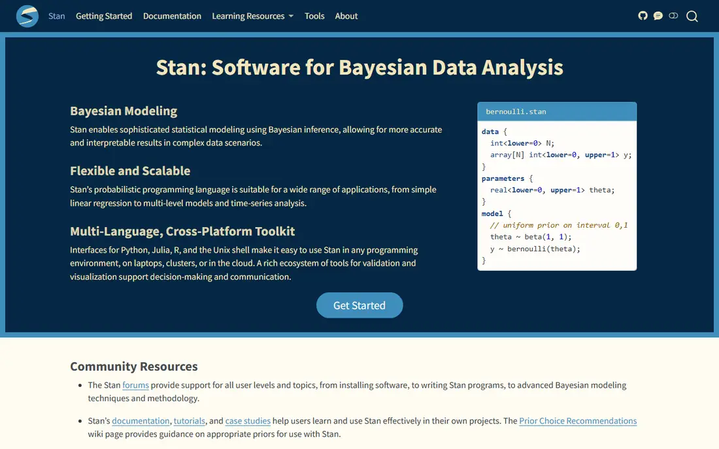
Task: Open the Documentation nav item
Action: [172, 16]
